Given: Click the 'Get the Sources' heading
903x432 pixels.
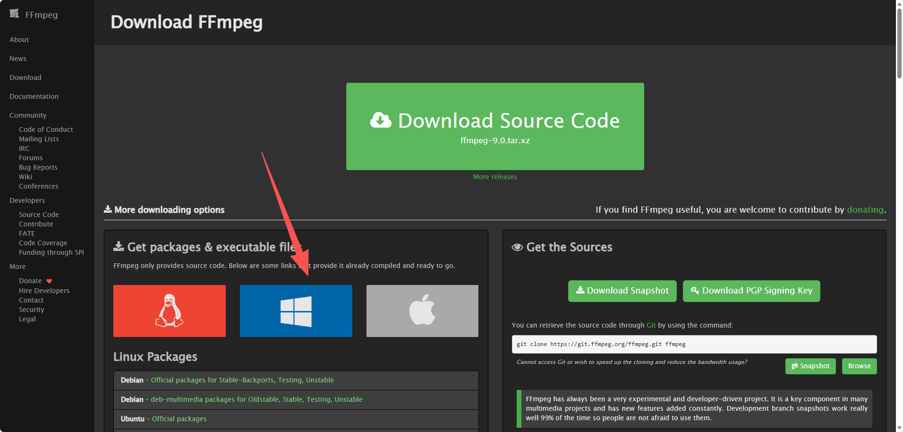Looking at the screenshot, I should [x=562, y=247].
